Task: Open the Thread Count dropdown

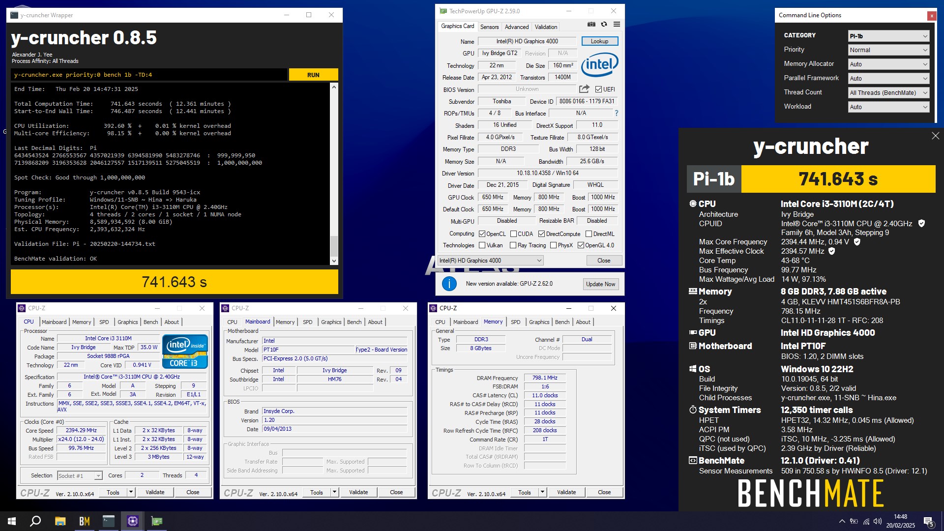Action: tap(888, 93)
